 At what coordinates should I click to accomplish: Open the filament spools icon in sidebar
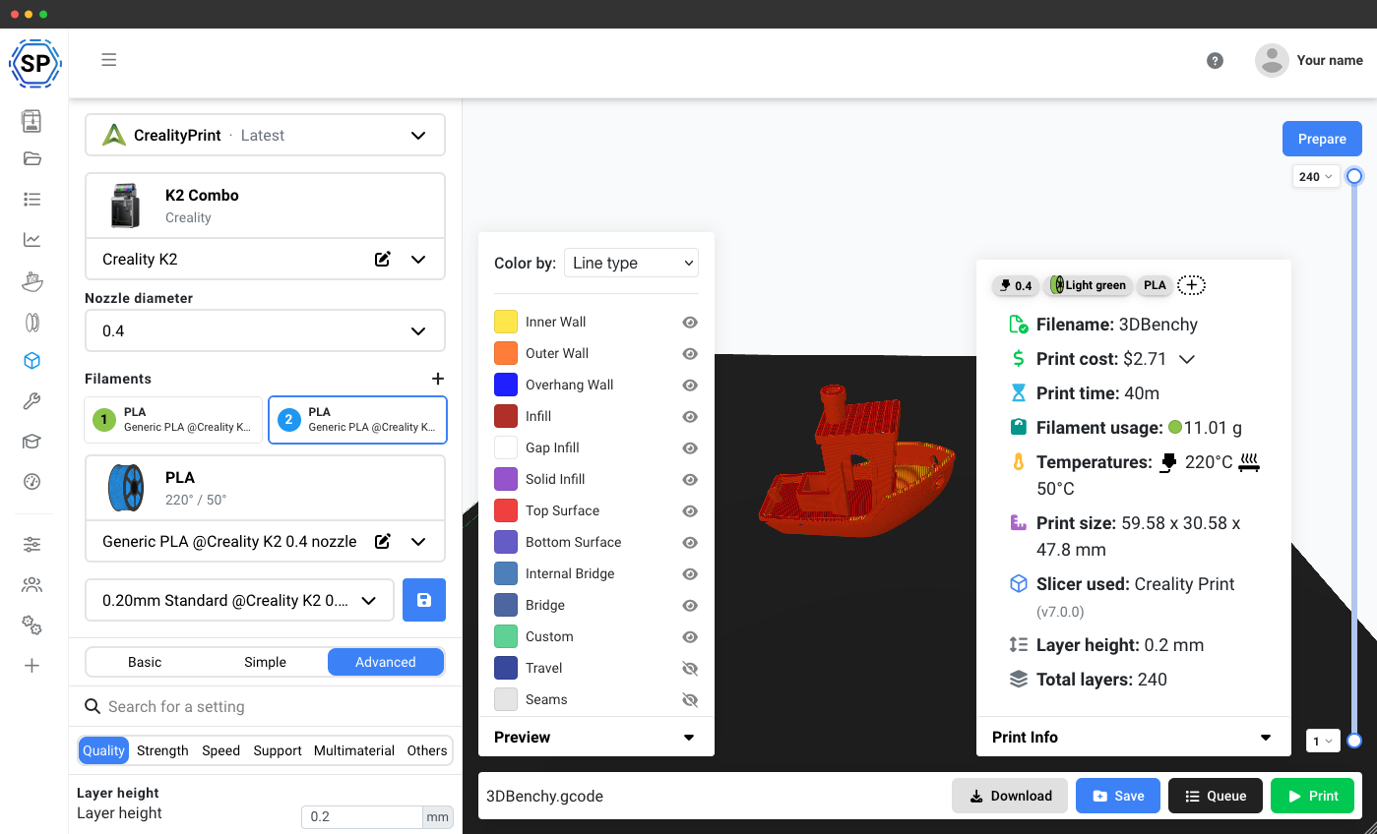coord(31,322)
